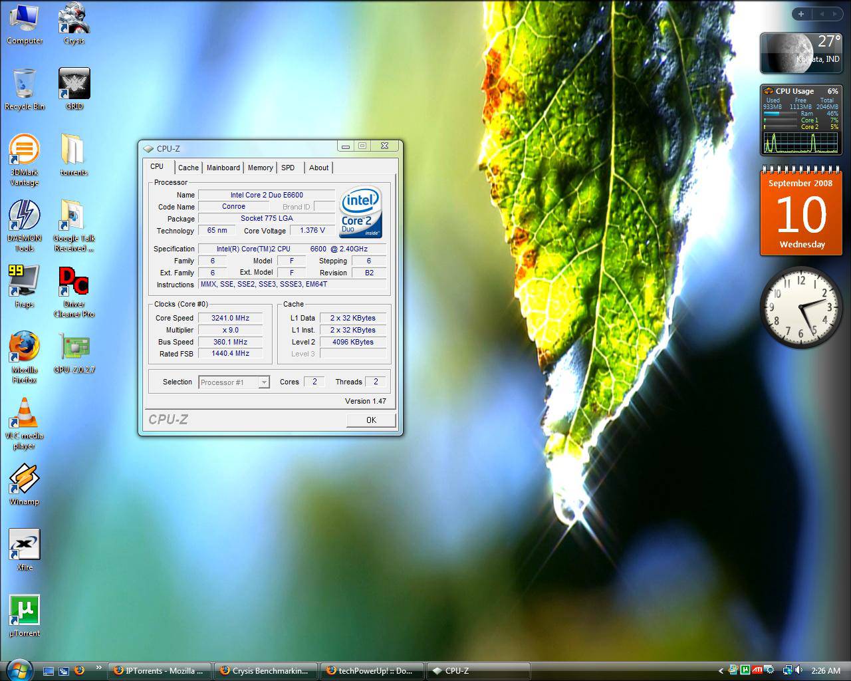Screen dimensions: 851x681
Task: Click the Rated FSB 1440.4 MHz value
Action: click(231, 354)
